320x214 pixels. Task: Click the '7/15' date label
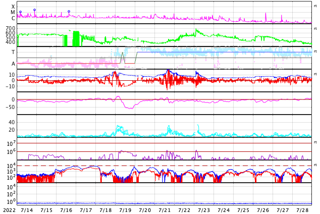(46, 210)
